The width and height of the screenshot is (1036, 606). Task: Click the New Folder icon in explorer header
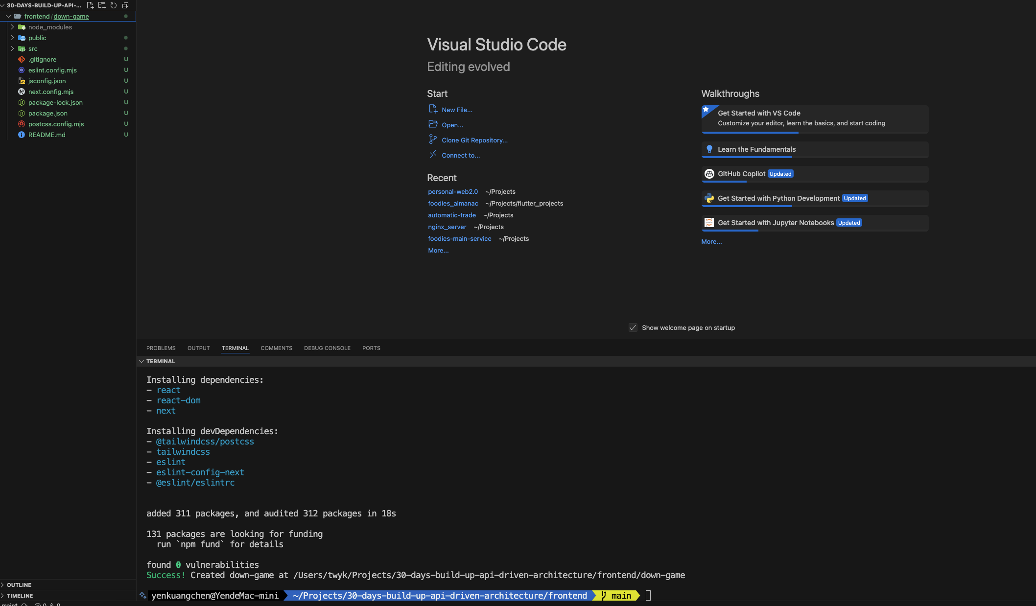(102, 5)
